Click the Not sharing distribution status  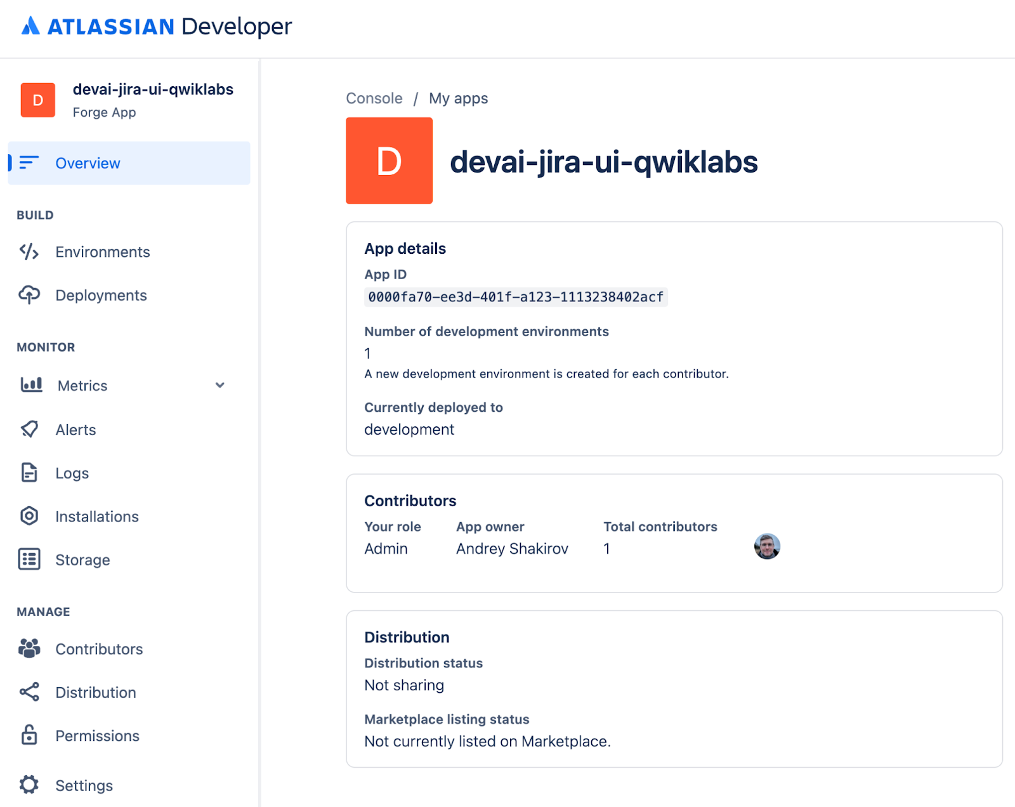(x=404, y=685)
